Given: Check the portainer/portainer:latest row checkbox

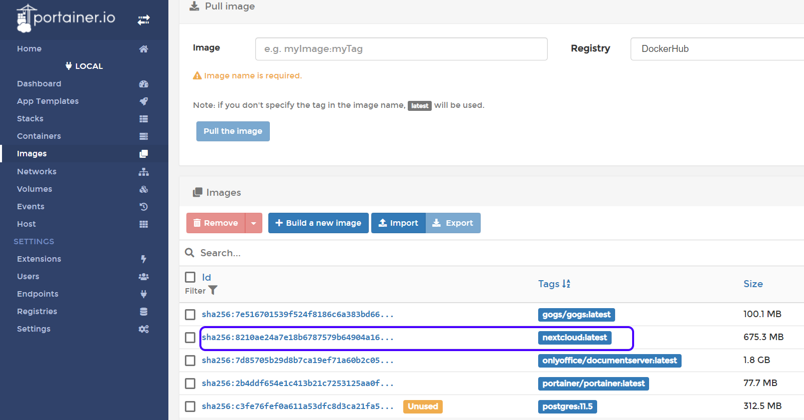Looking at the screenshot, I should point(190,384).
